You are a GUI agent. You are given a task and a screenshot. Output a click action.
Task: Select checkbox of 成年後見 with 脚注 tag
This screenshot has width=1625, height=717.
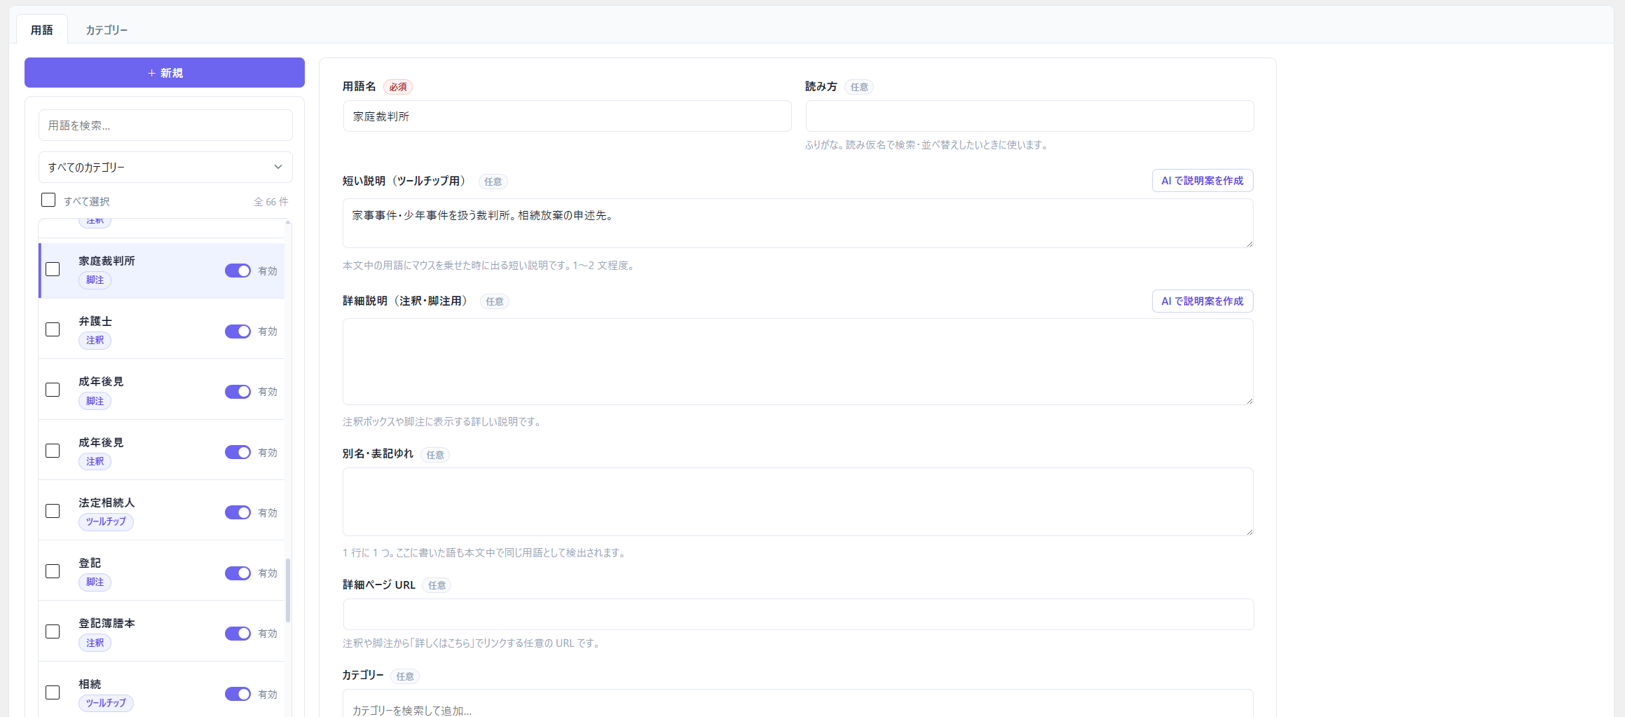pos(53,390)
